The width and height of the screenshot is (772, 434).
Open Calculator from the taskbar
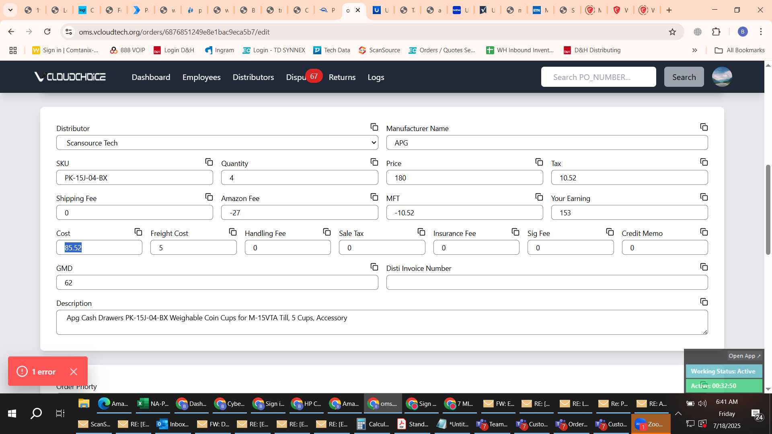(x=373, y=424)
